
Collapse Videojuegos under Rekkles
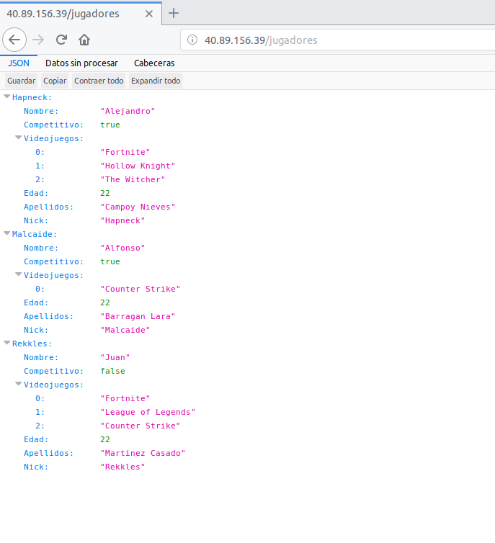19,384
